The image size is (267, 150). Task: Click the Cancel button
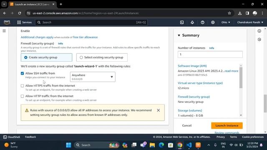tap(187, 125)
